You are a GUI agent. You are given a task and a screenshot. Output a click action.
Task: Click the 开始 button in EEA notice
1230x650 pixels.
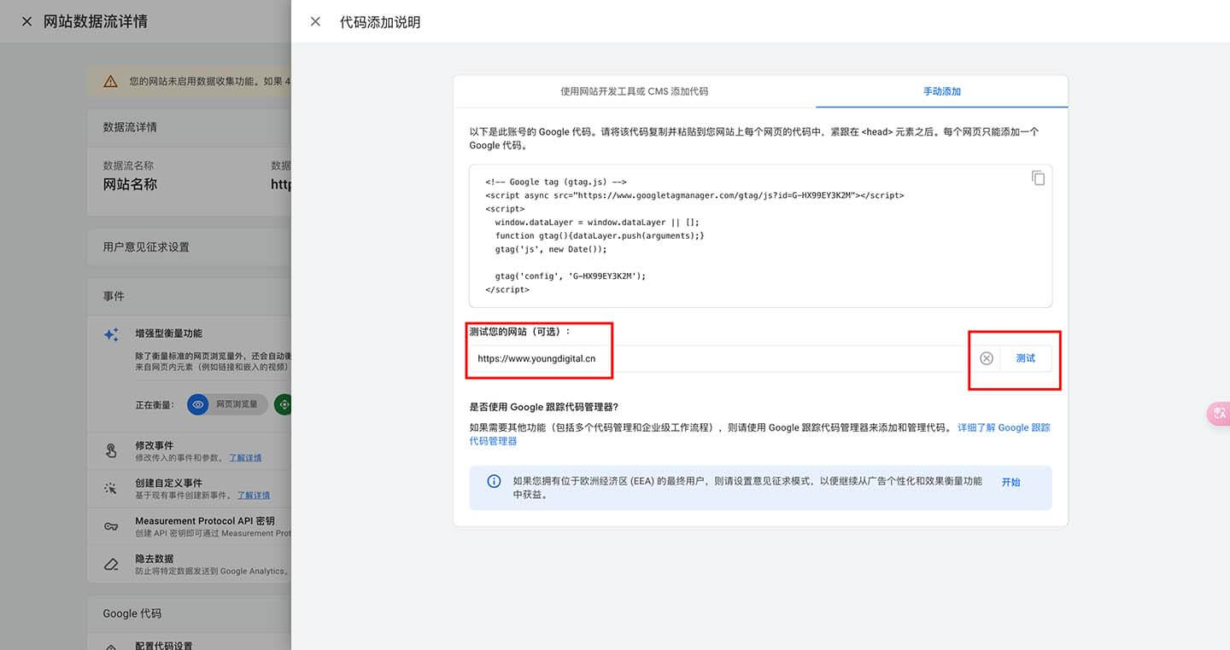1011,482
